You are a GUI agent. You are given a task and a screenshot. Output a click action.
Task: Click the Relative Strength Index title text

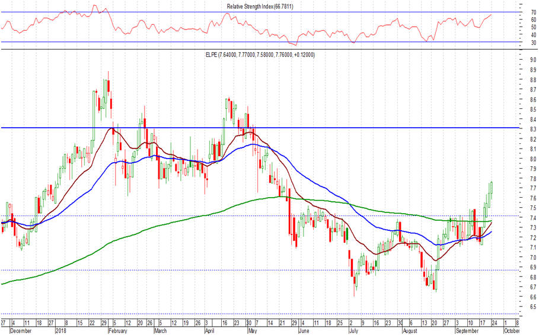coord(260,7)
